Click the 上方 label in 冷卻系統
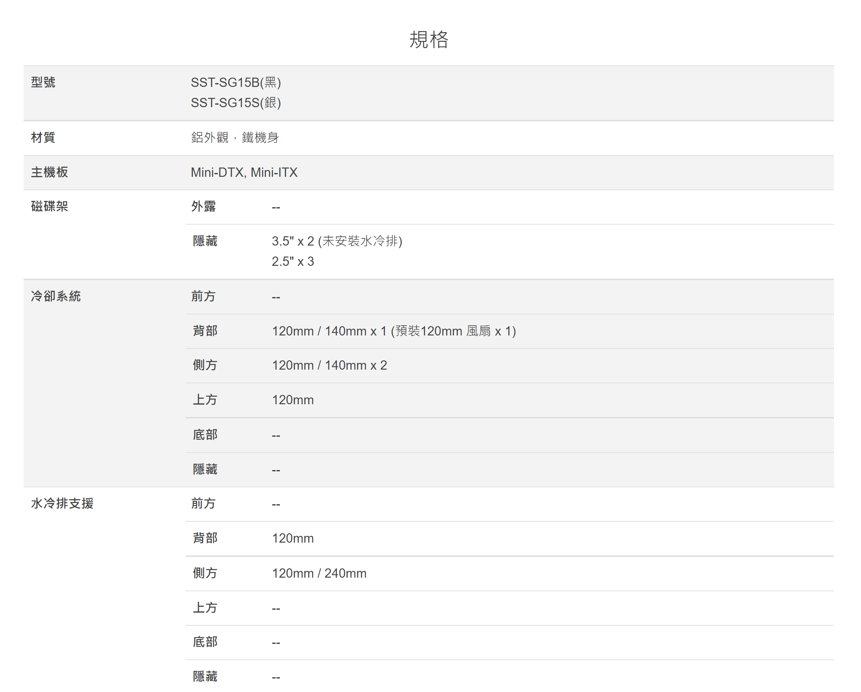Image resolution: width=861 pixels, height=692 pixels. click(205, 400)
